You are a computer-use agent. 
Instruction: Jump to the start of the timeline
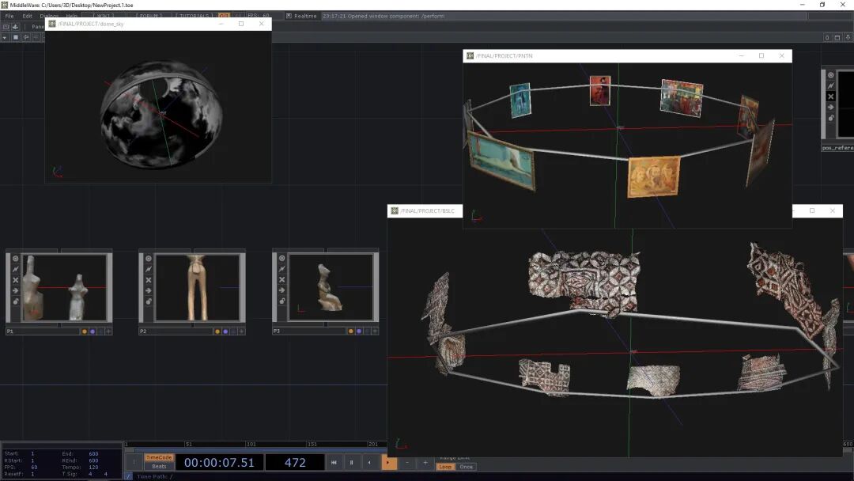point(334,463)
